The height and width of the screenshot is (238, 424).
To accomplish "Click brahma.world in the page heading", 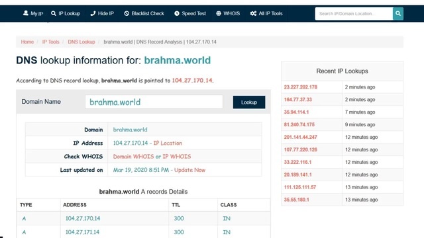I will point(178,60).
